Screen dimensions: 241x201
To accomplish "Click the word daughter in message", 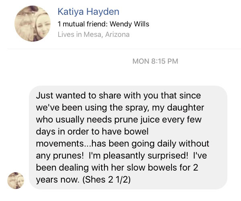I will click(185, 108).
